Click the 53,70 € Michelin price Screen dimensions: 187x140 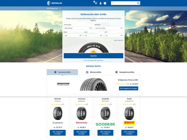(x=59, y=127)
